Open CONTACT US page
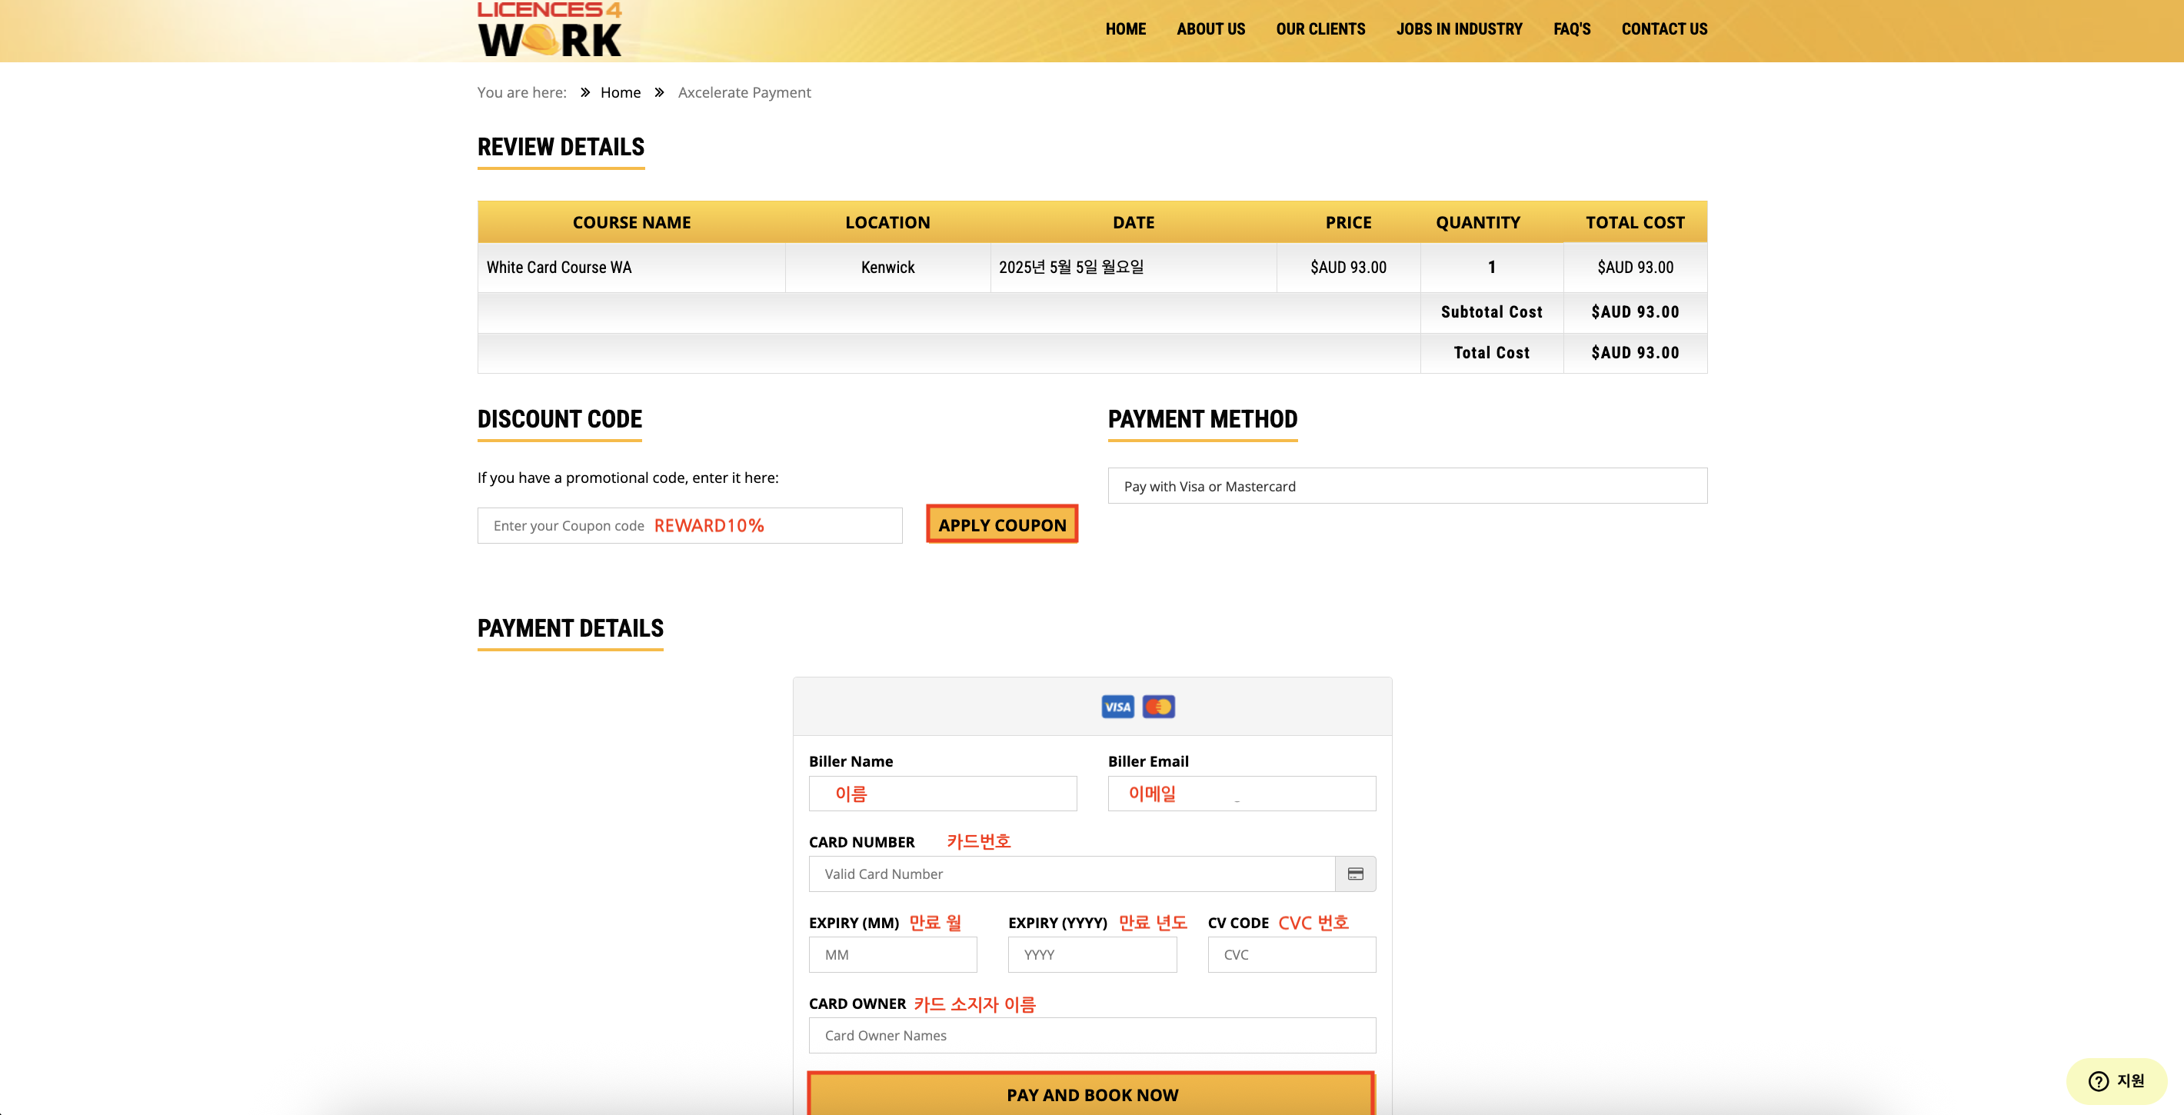 pyautogui.click(x=1663, y=28)
